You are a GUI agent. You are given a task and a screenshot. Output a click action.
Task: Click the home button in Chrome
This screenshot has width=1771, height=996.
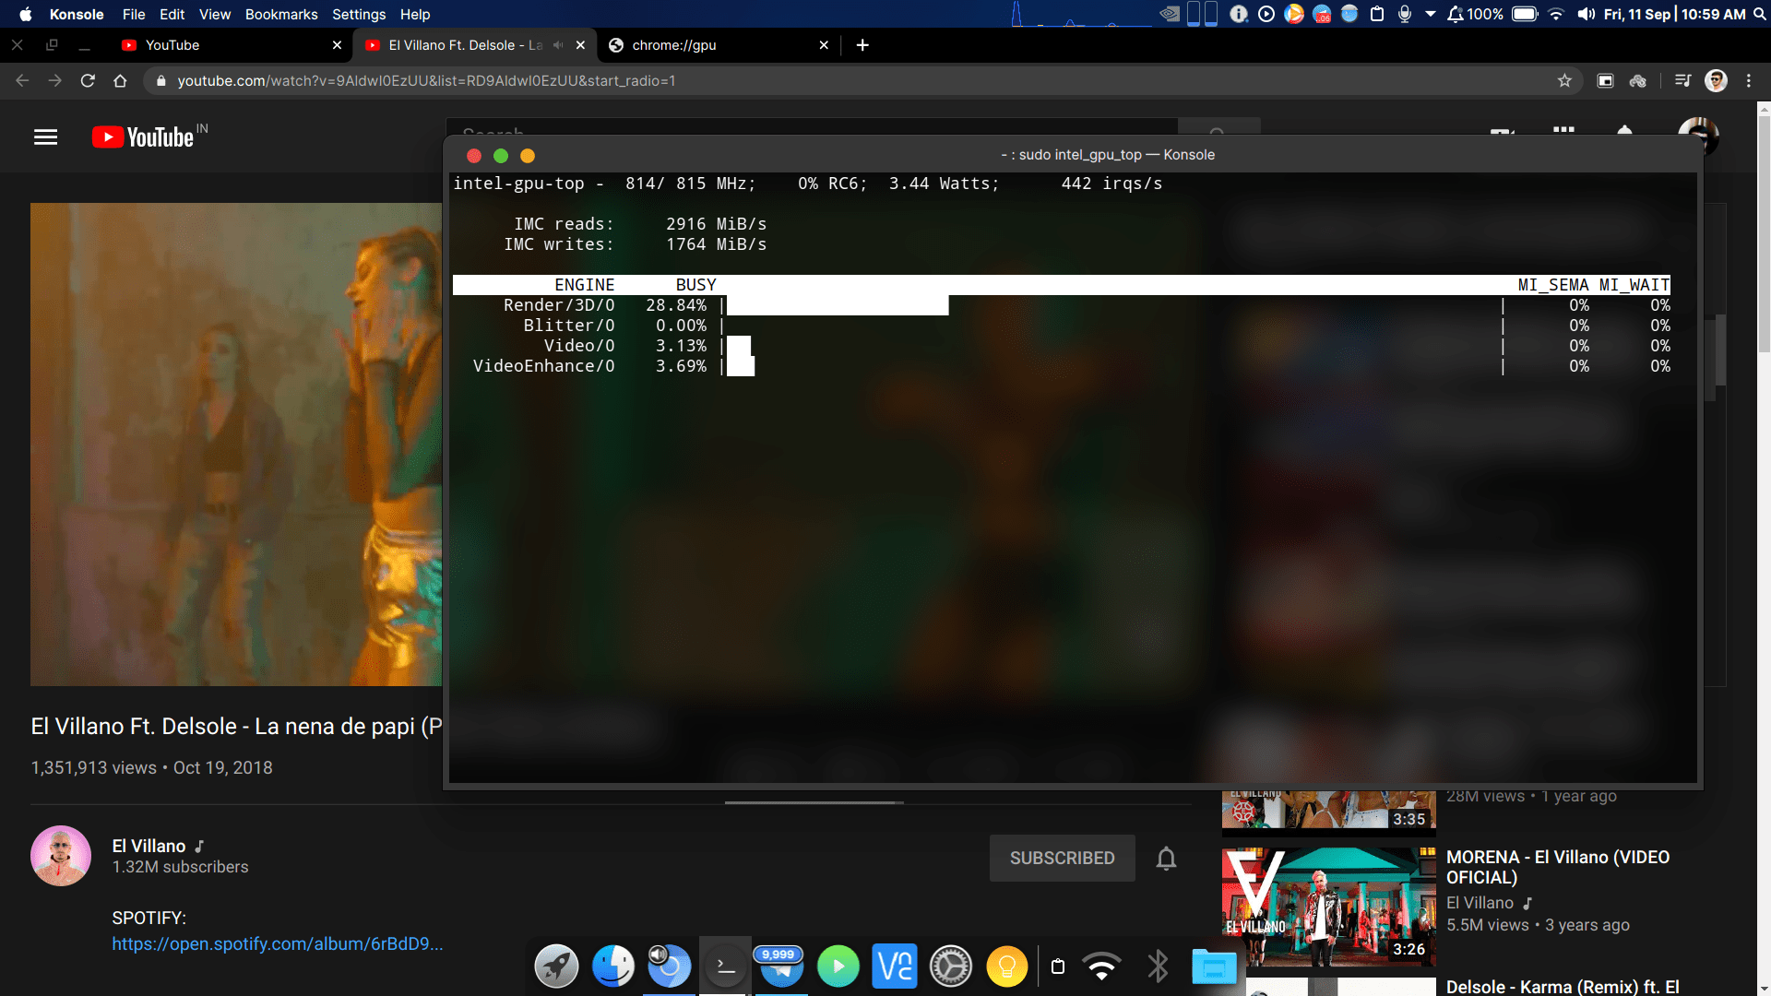click(120, 81)
